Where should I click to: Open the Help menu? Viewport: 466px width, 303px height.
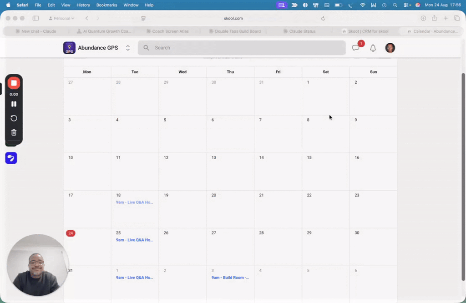click(x=149, y=5)
